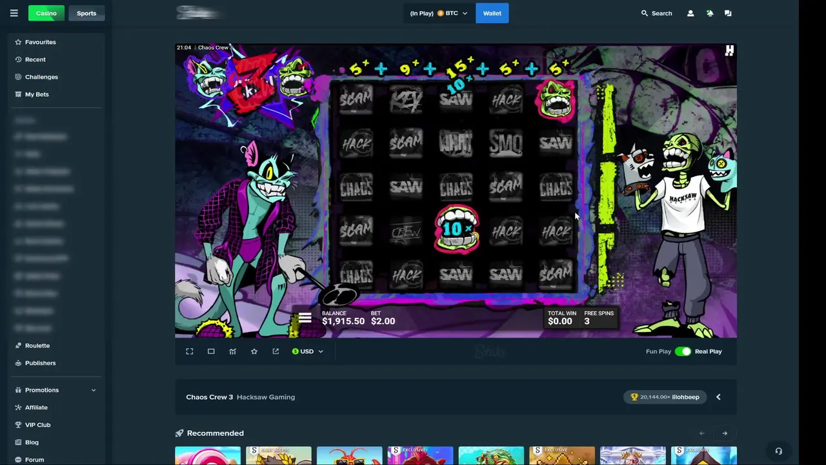
Task: Open the last Recommended game thumbnail
Action: click(x=704, y=455)
